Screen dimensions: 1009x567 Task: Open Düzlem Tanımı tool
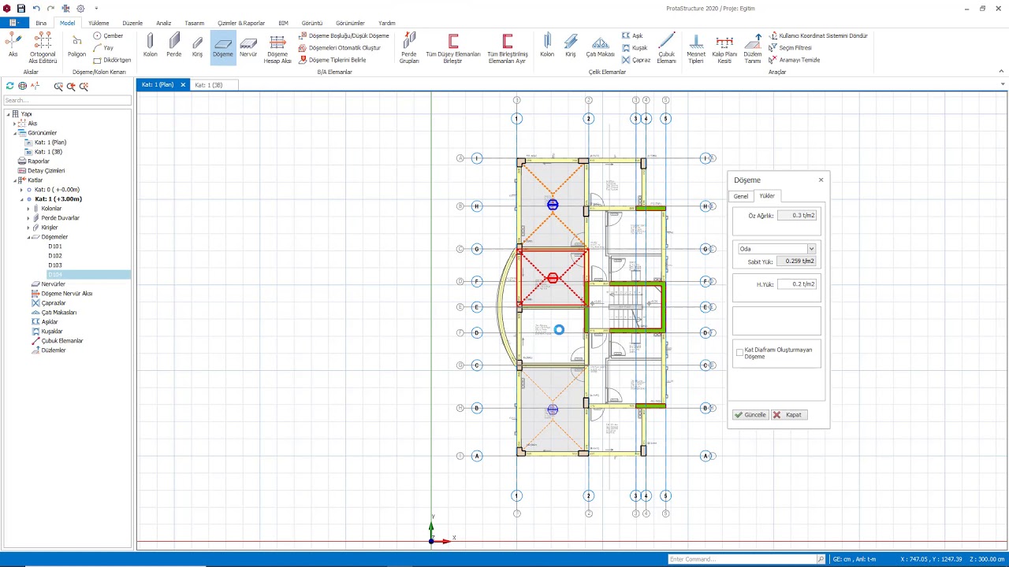click(753, 48)
